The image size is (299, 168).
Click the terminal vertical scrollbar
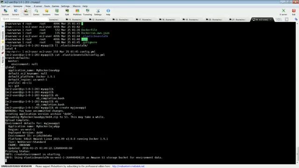click(x=297, y=93)
